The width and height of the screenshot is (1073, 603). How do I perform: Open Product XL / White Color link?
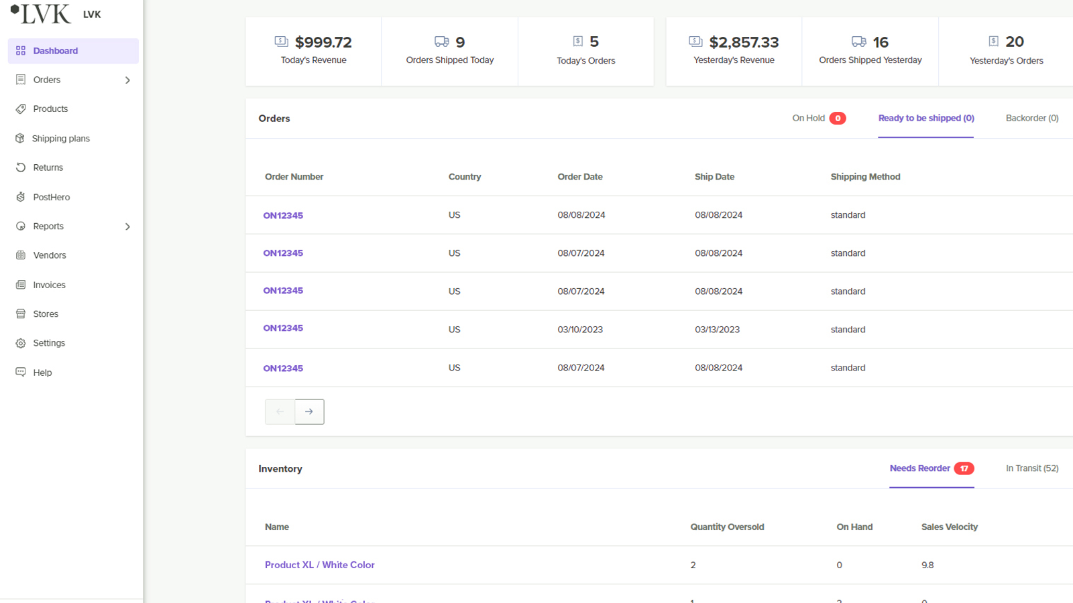pyautogui.click(x=319, y=565)
